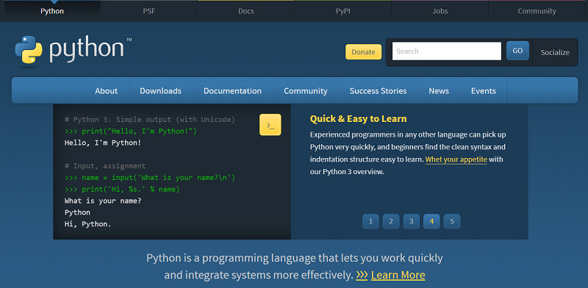Image resolution: width=588 pixels, height=288 pixels.
Task: Open the About menu
Action: [x=106, y=91]
